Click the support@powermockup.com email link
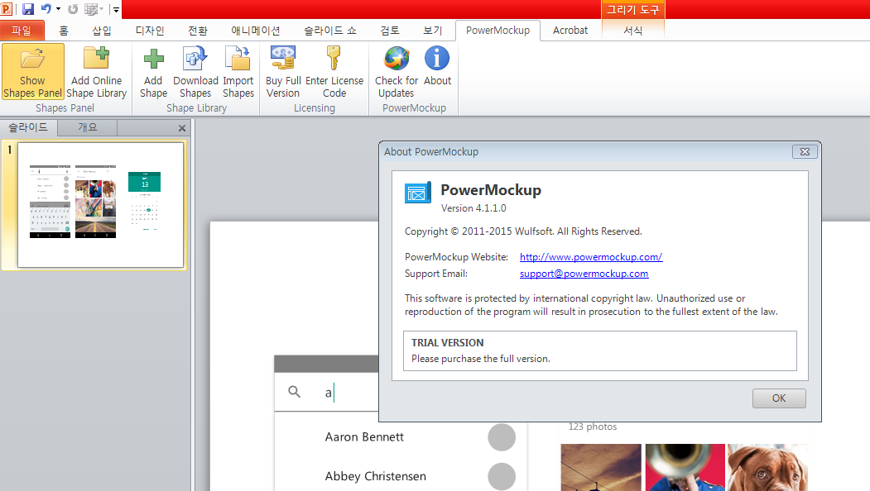Image resolution: width=870 pixels, height=491 pixels. 584,274
